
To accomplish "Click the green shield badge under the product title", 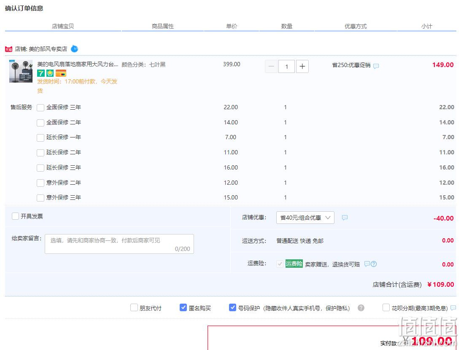I will [50, 73].
